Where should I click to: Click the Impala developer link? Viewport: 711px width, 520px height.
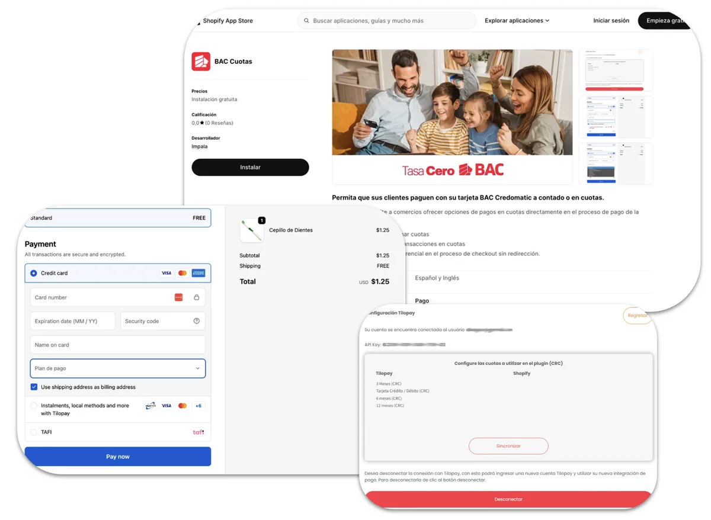click(200, 146)
